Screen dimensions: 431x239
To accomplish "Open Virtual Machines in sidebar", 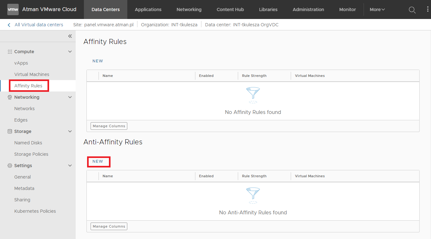I will click(32, 74).
